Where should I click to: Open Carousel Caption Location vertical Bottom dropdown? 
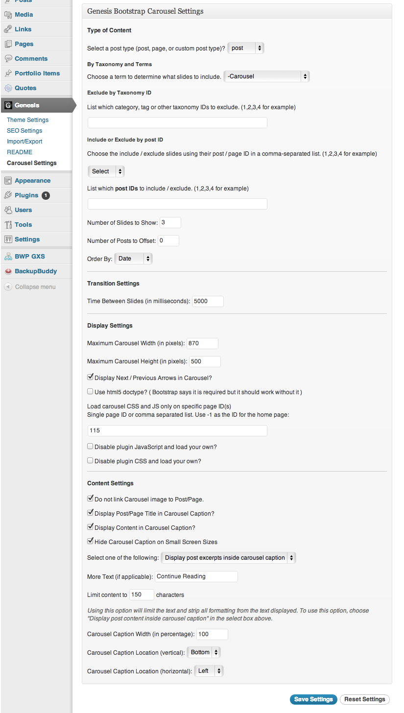[x=204, y=652]
